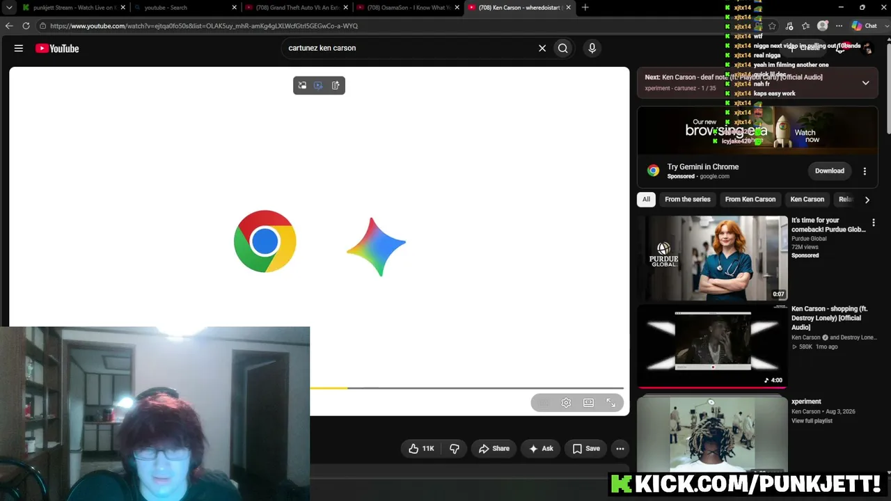Open more actions ellipsis below the video
This screenshot has width=891, height=501.
pos(620,449)
